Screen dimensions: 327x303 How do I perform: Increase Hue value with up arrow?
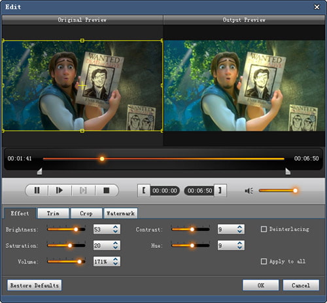click(x=240, y=243)
